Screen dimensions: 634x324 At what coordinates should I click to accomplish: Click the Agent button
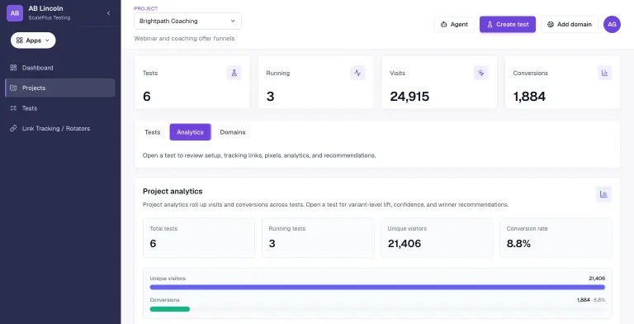(x=454, y=24)
